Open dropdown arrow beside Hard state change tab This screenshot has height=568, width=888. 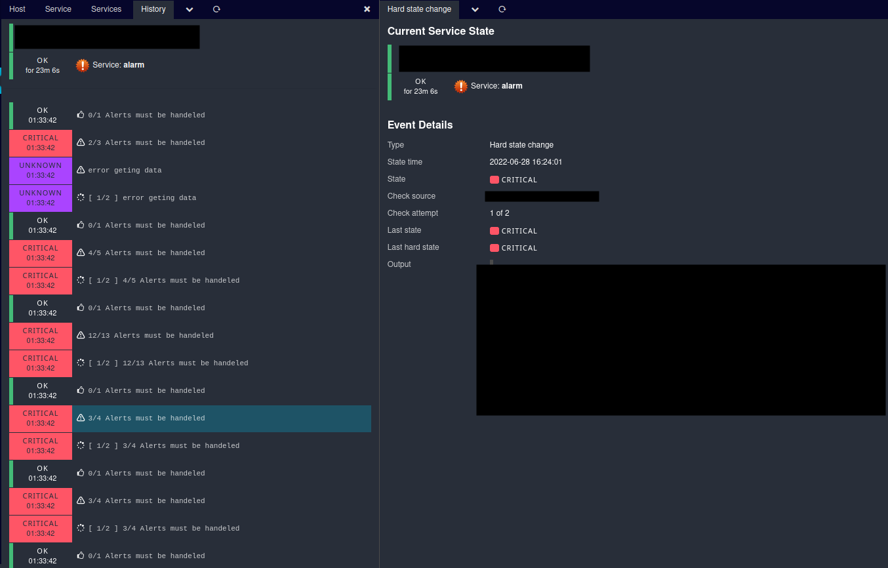coord(475,9)
